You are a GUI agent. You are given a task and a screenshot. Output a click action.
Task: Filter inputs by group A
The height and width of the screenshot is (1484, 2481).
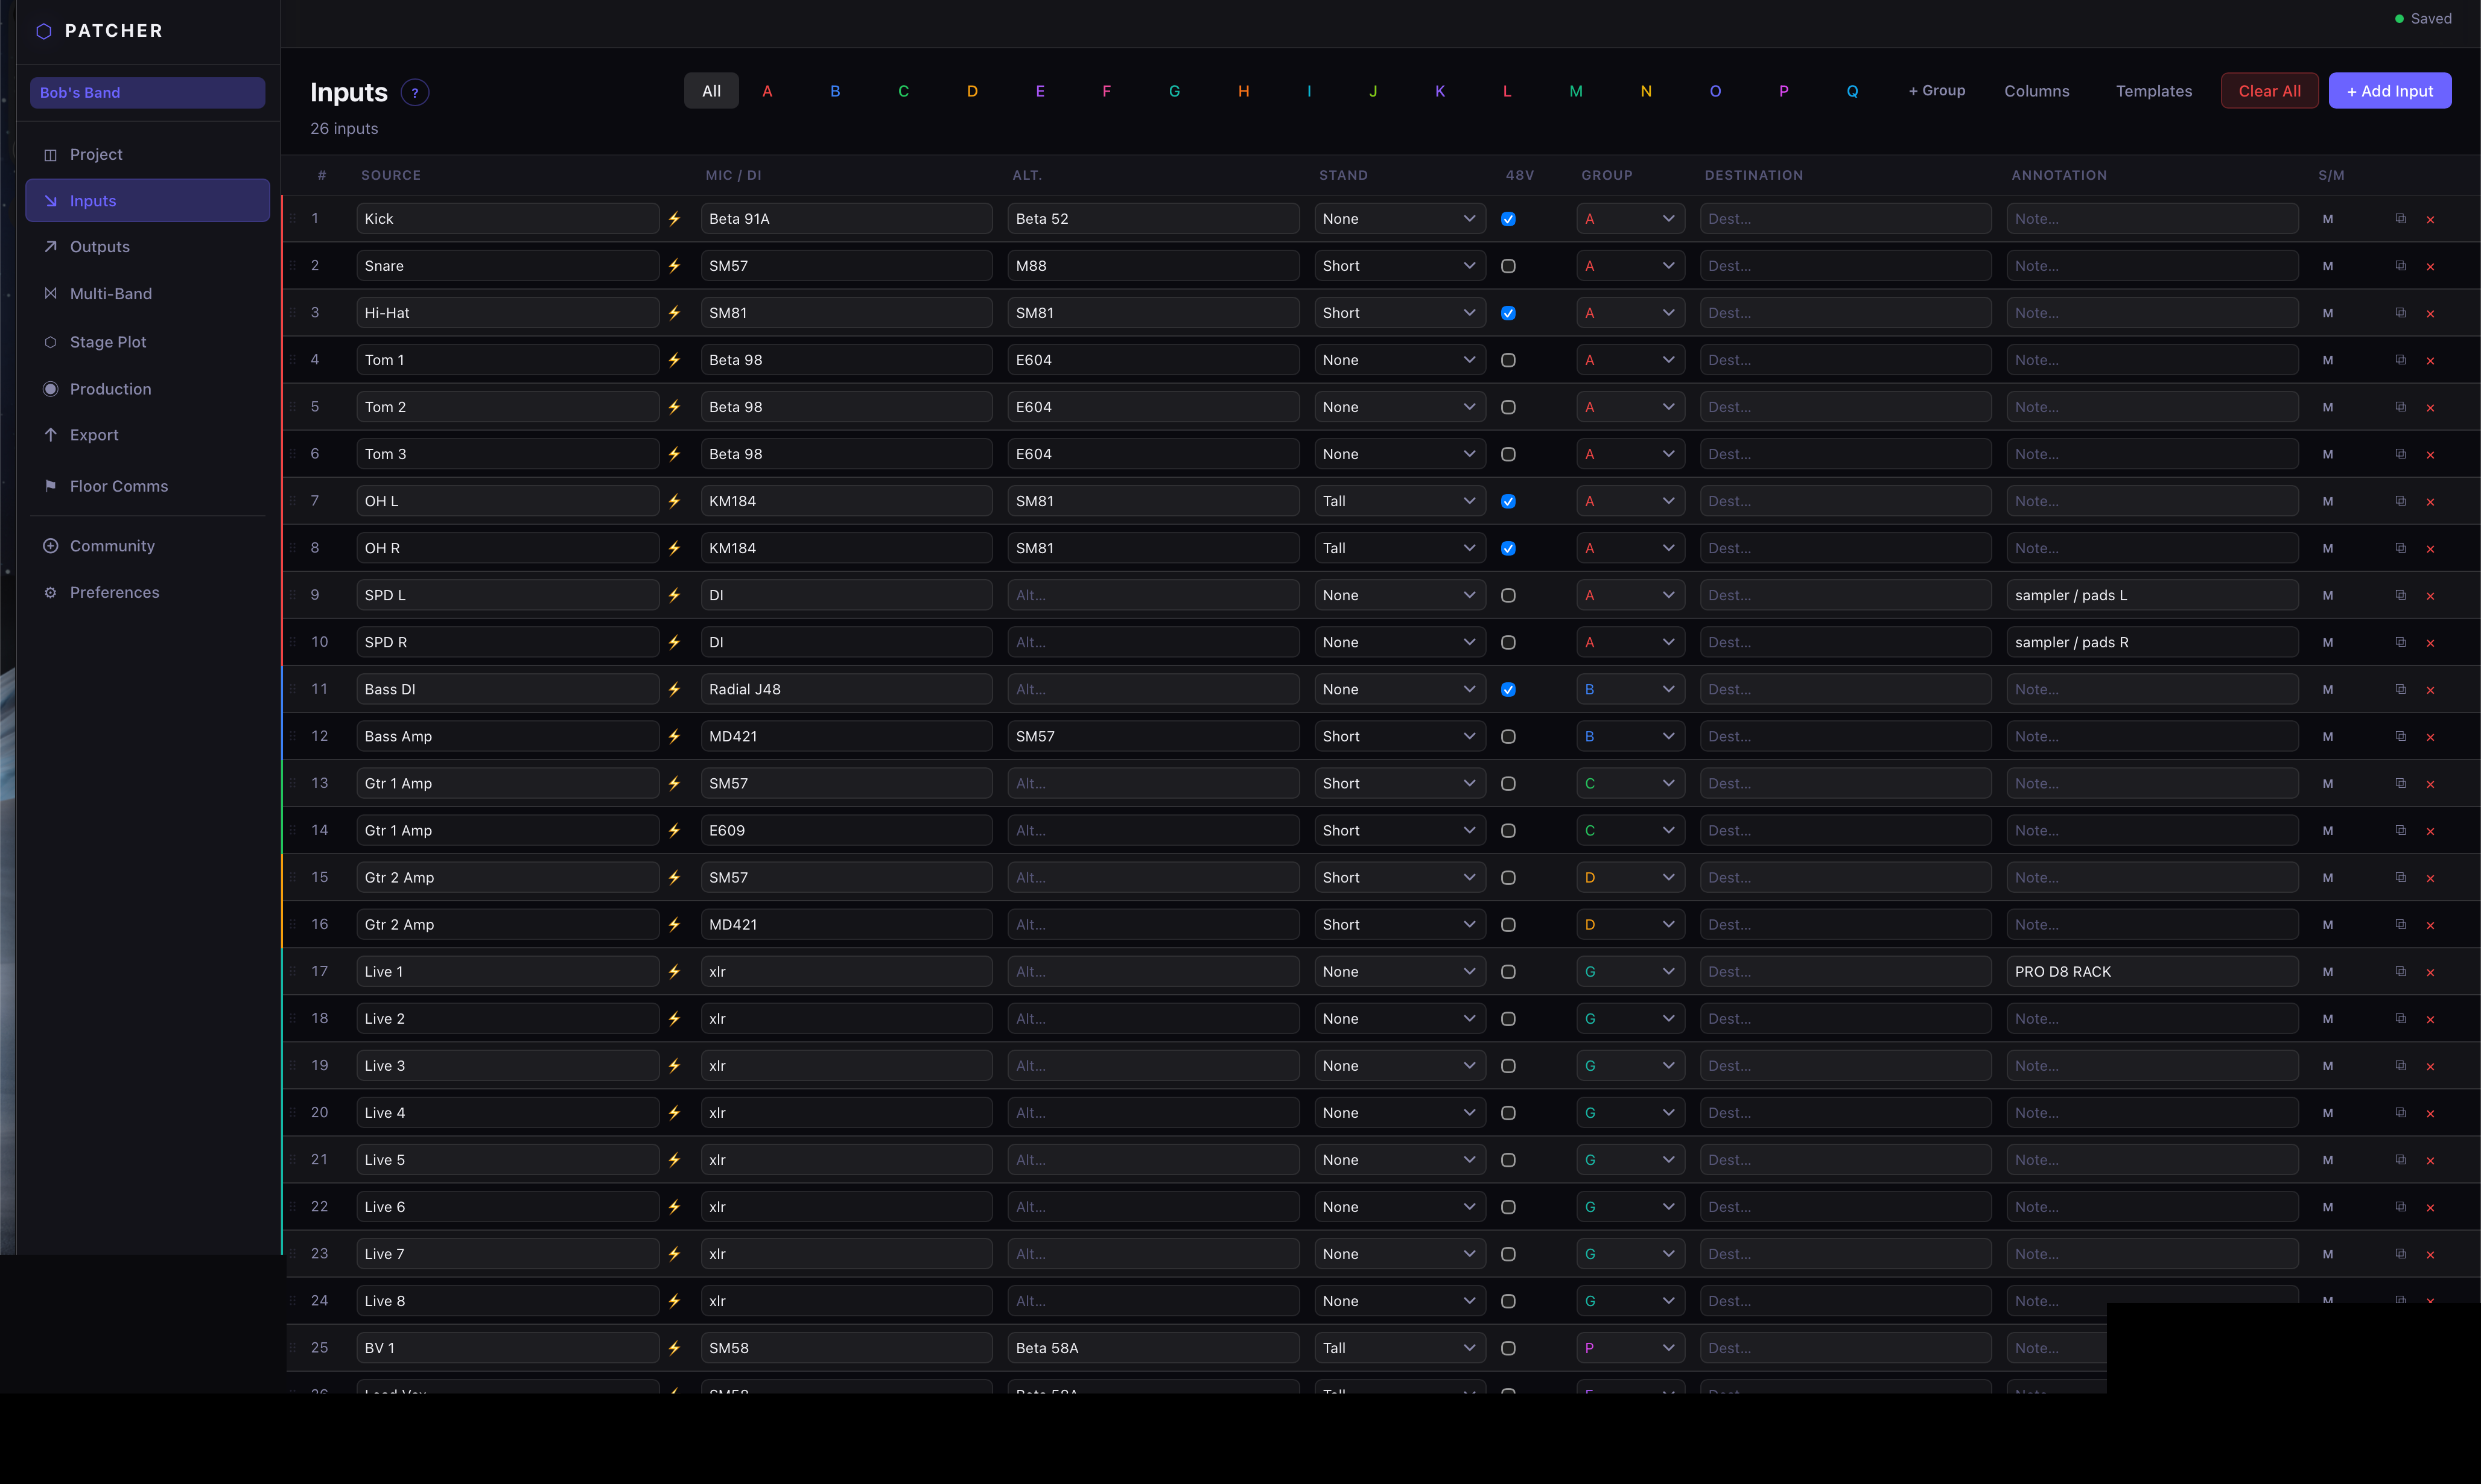click(x=767, y=91)
